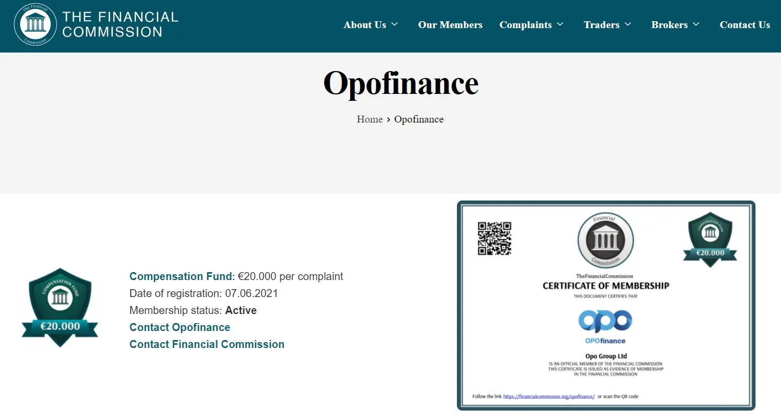Click the Home breadcrumb link
Image resolution: width=781 pixels, height=418 pixels.
click(370, 119)
